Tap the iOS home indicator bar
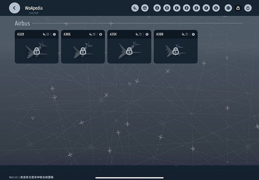The width and height of the screenshot is (259, 180). (129, 178)
